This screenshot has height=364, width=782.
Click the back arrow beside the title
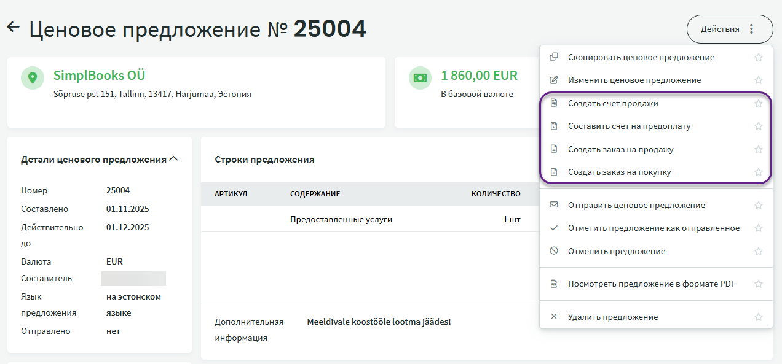coord(13,28)
